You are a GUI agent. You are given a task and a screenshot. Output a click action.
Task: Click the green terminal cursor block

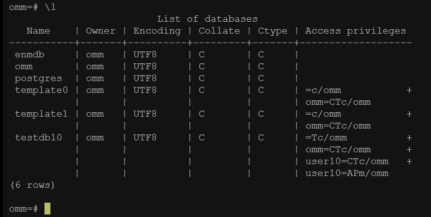47,209
